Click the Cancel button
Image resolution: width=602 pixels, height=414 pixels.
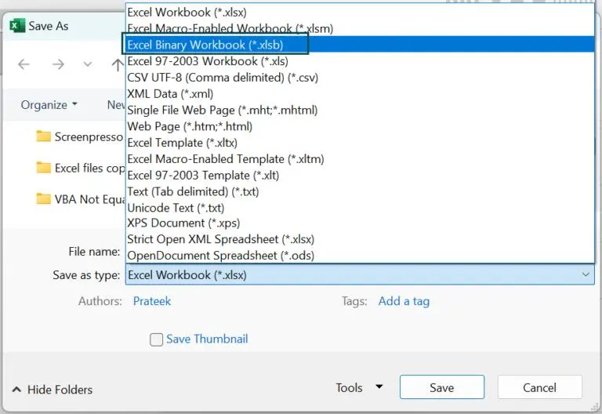539,387
